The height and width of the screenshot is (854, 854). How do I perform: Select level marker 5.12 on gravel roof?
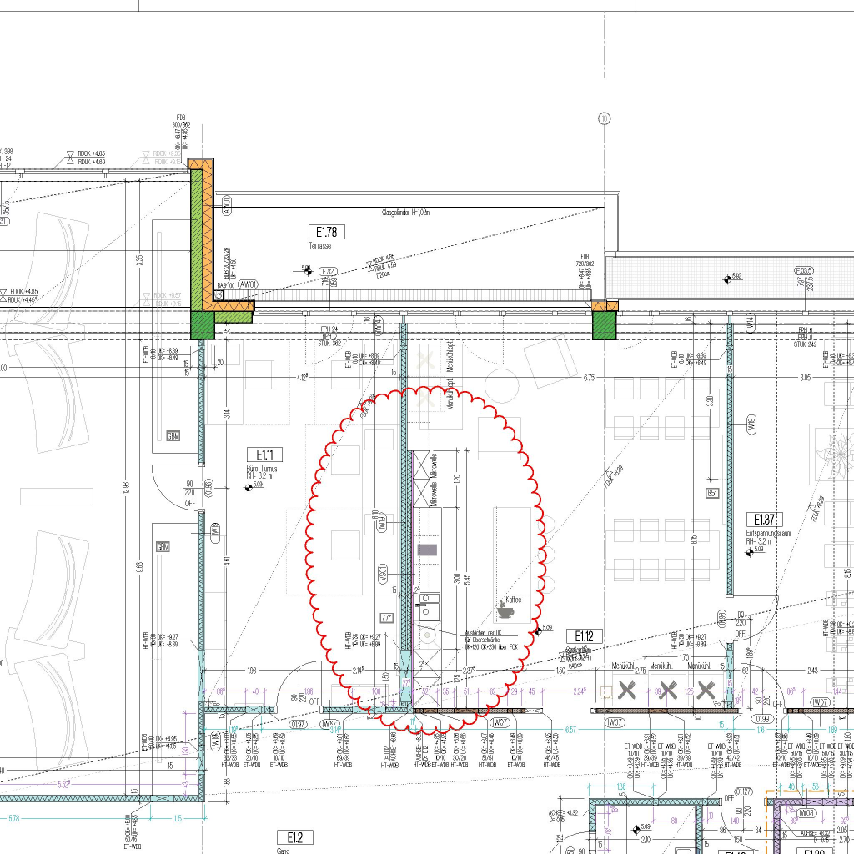(x=727, y=279)
